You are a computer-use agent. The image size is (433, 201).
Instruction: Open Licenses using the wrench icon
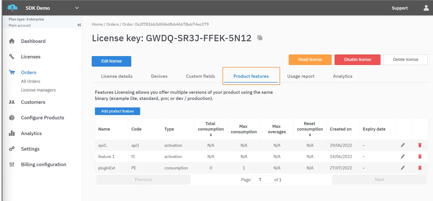(12, 57)
